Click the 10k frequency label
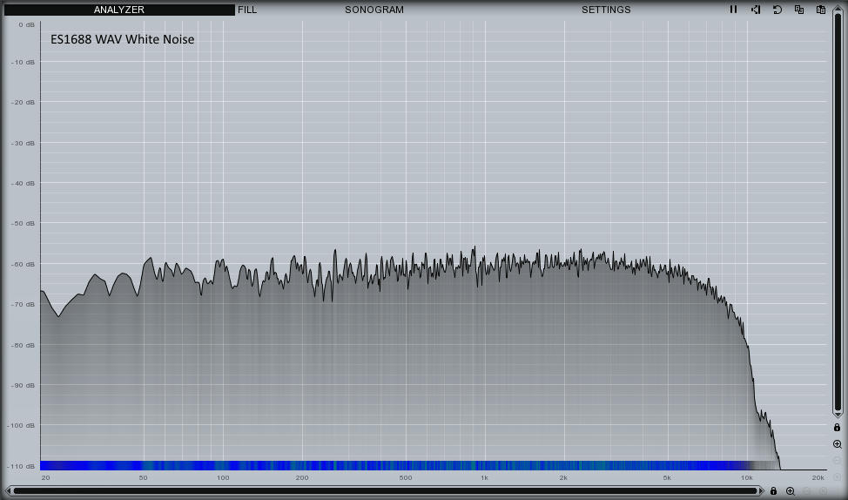Image resolution: width=848 pixels, height=500 pixels. pyautogui.click(x=747, y=478)
